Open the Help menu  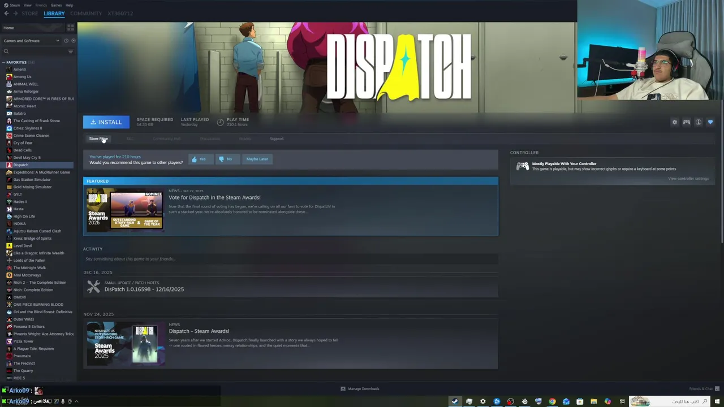click(x=69, y=5)
